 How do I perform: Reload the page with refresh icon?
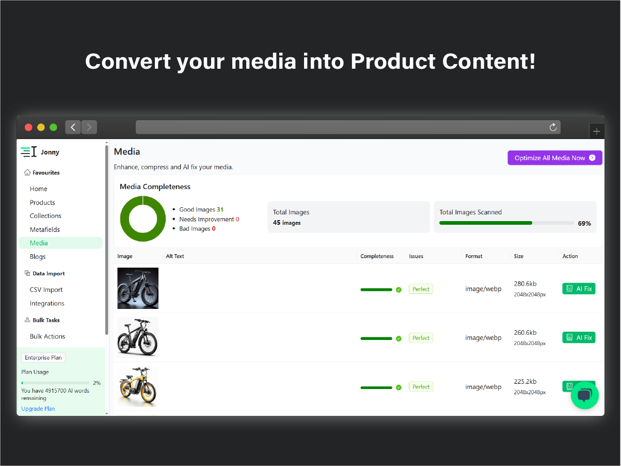553,127
